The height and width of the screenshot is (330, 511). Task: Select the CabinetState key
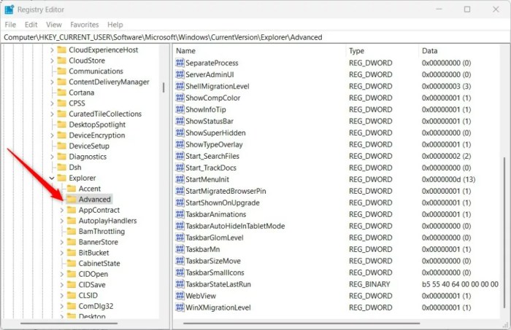click(x=99, y=264)
